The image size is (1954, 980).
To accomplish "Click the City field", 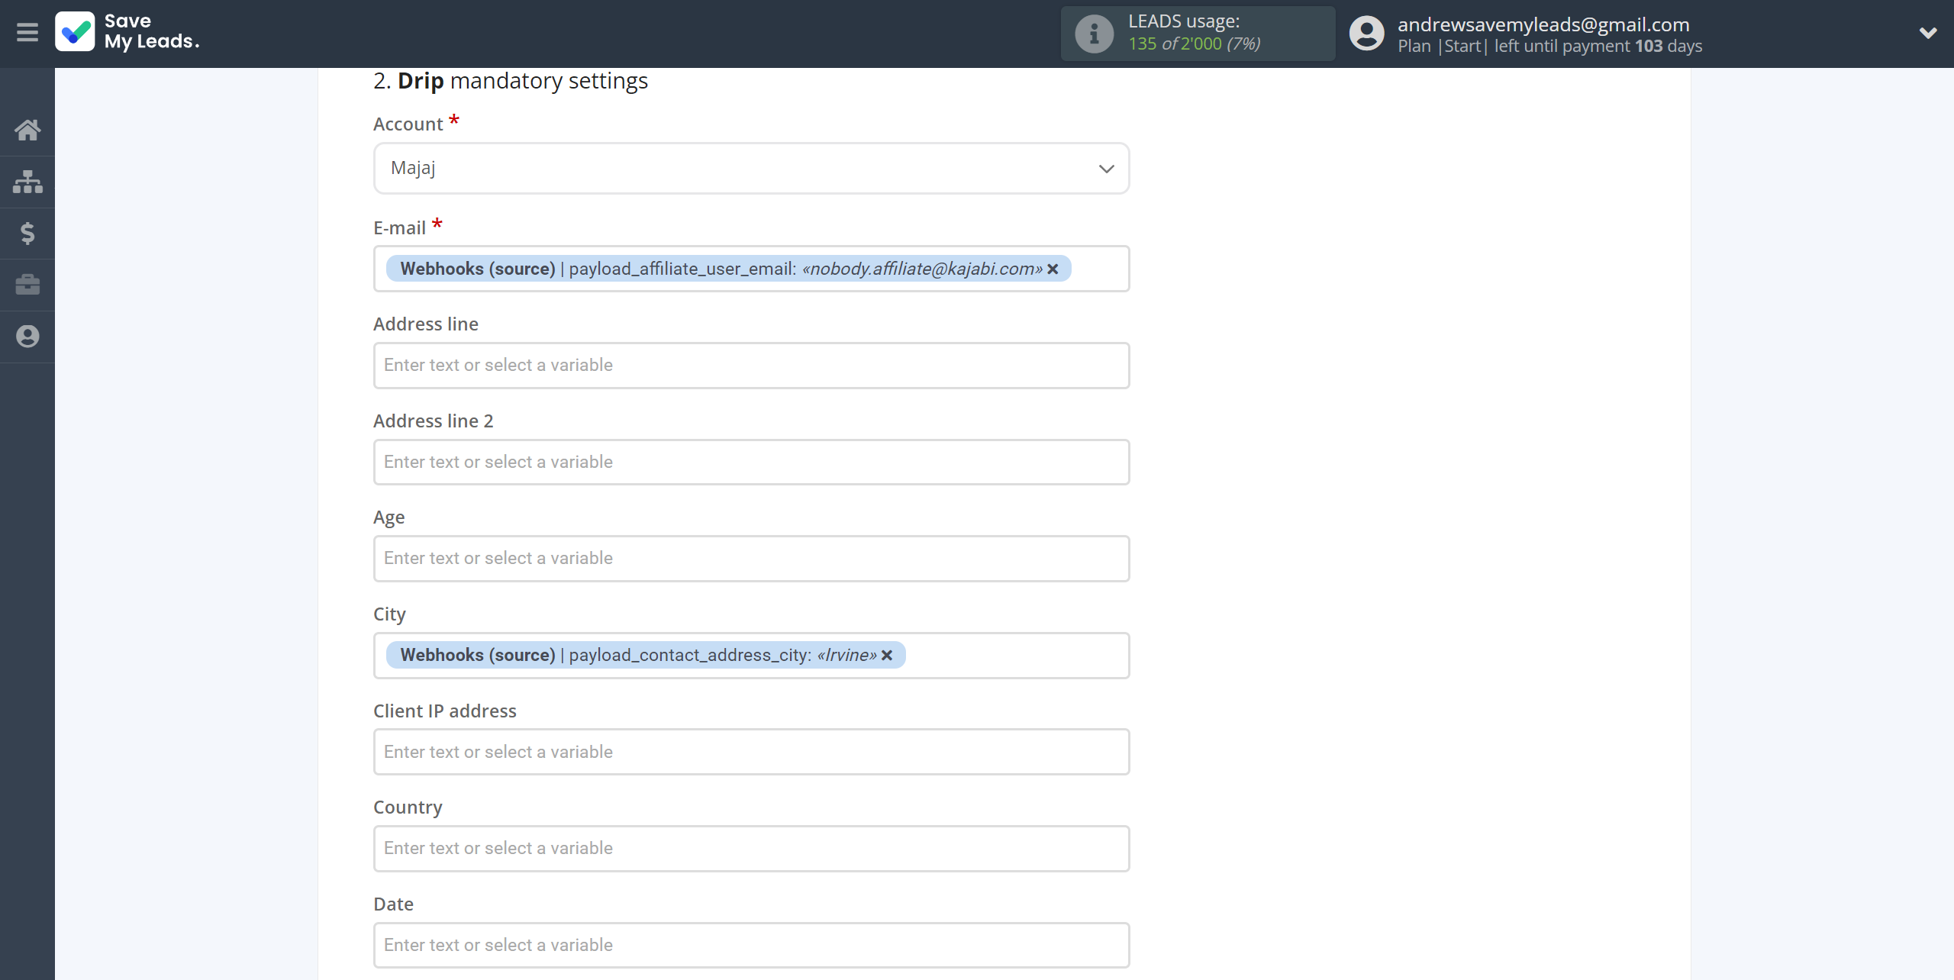I will point(751,656).
